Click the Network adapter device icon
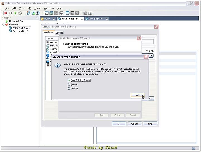 coord(48,52)
